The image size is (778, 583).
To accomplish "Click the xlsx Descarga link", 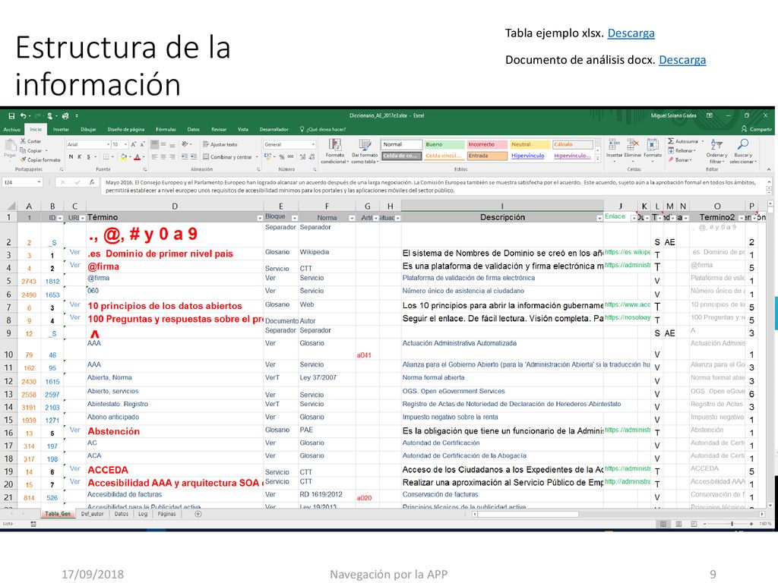I will (x=631, y=33).
